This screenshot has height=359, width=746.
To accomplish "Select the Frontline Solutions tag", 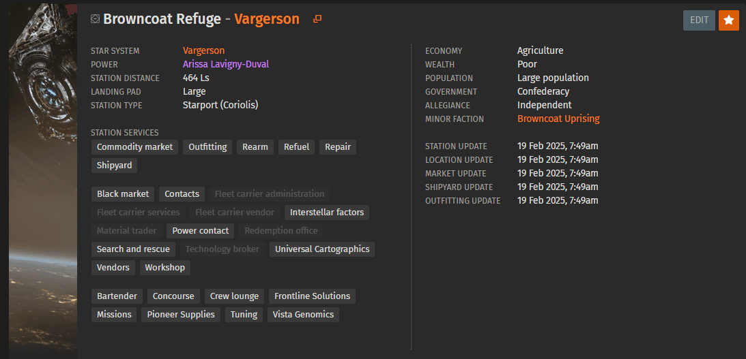I will click(312, 296).
